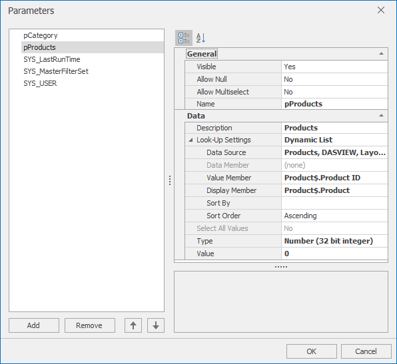Change the Allow Null value No
397x364 pixels.
click(x=334, y=79)
